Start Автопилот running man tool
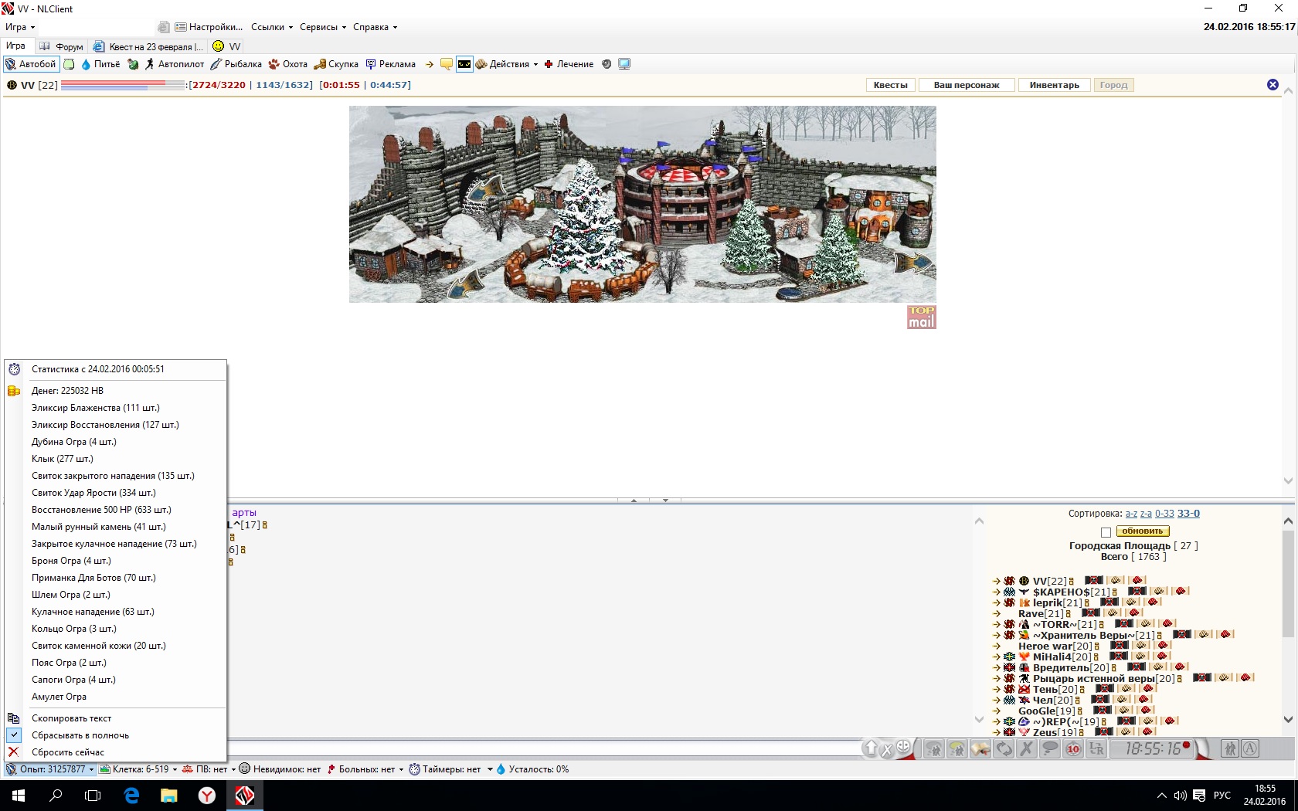This screenshot has width=1298, height=811. click(175, 64)
